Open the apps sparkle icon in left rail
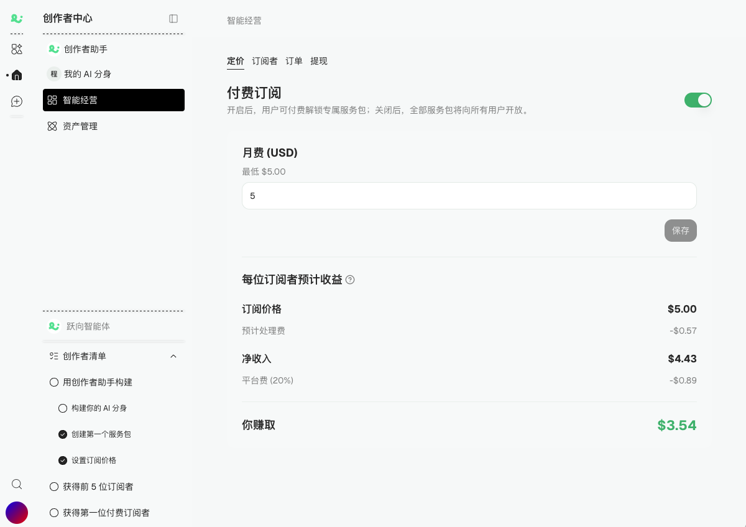746x527 pixels. coord(17,49)
